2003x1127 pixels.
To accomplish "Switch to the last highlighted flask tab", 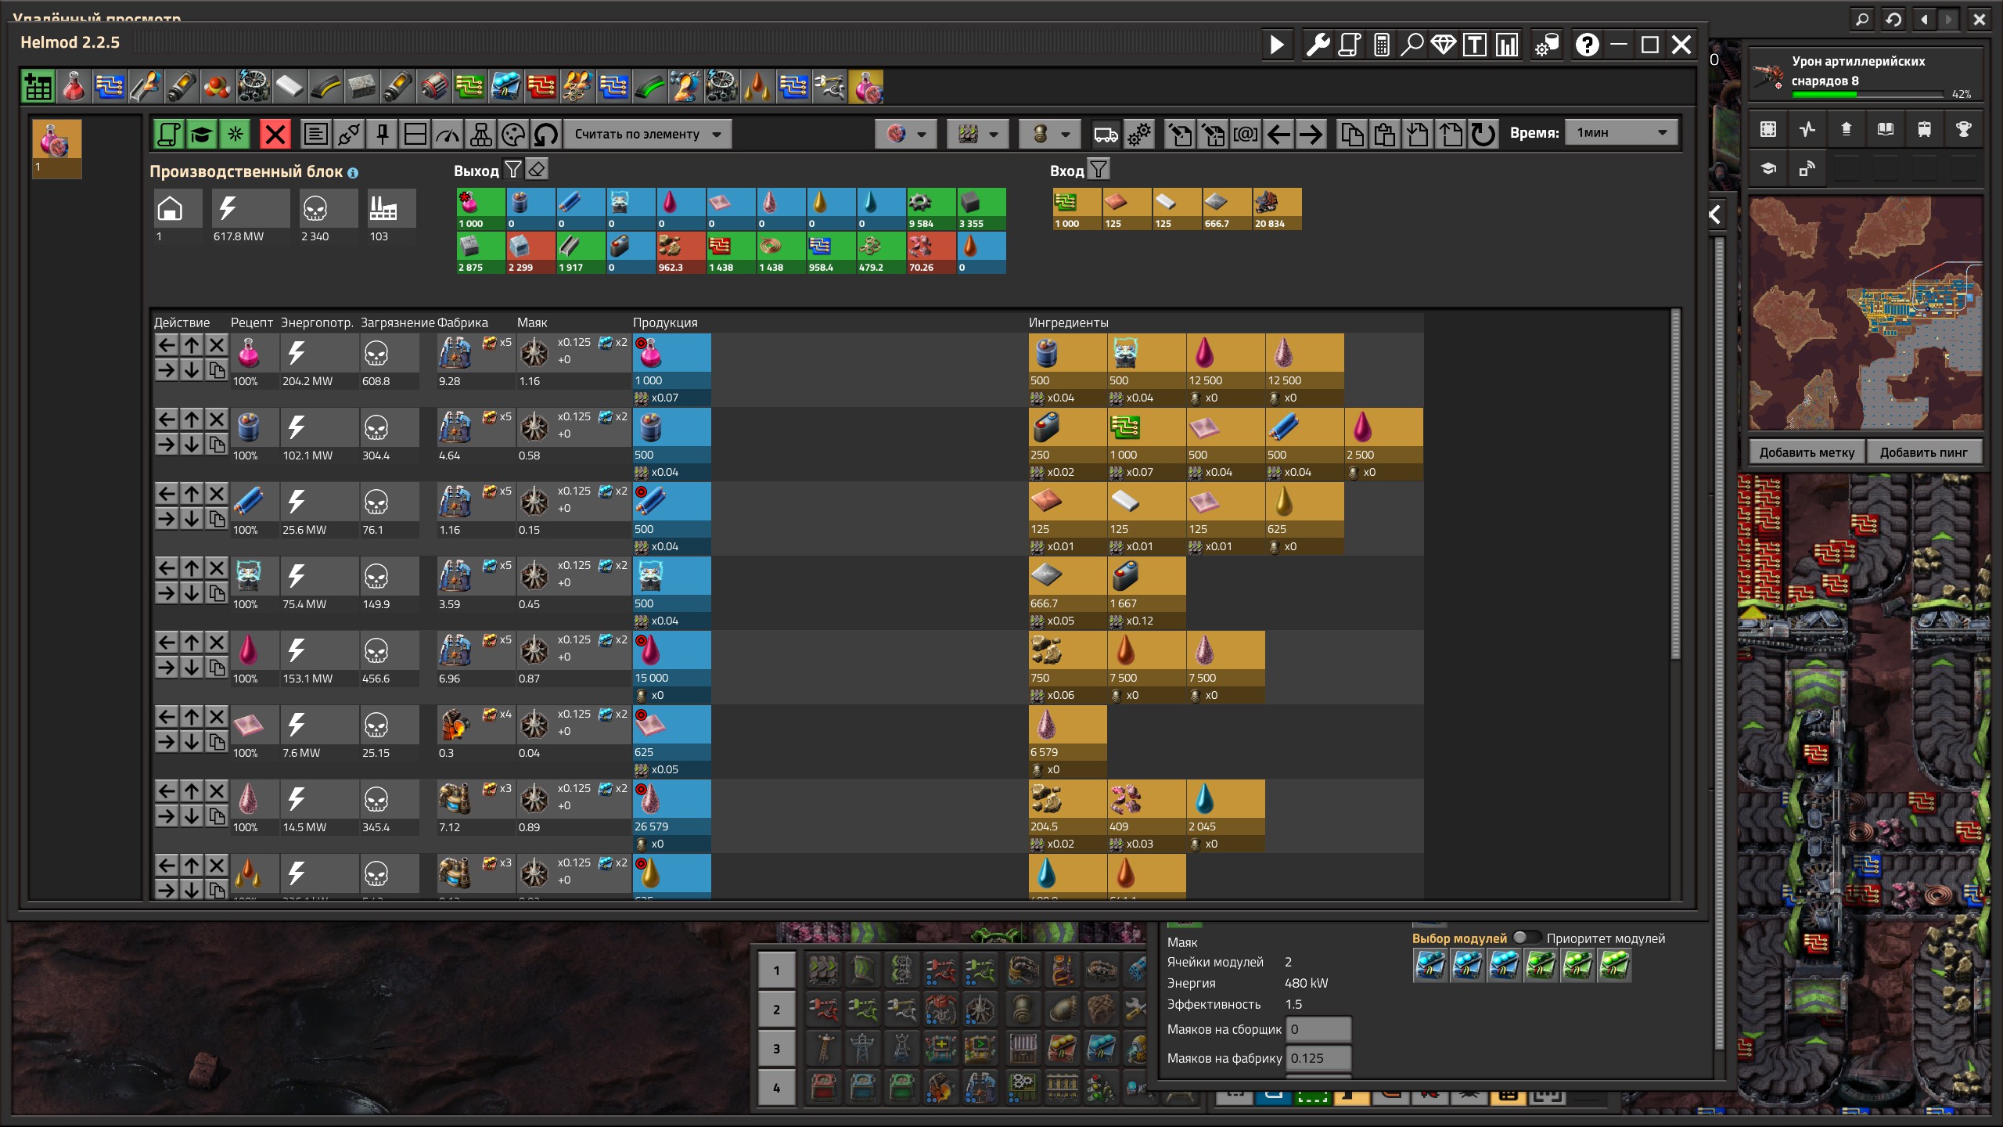I will (866, 86).
